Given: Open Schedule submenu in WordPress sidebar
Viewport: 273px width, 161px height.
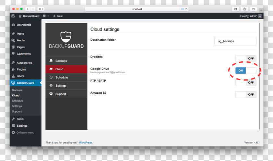Looking at the screenshot, I should click(x=18, y=101).
